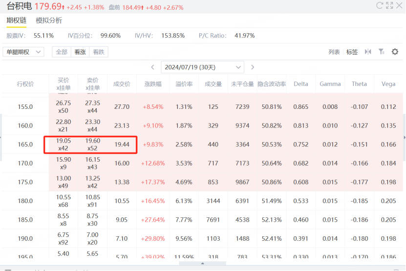The image size is (406, 271).
Task: Click the 卖价x挂单 column header
Action: tap(93, 84)
